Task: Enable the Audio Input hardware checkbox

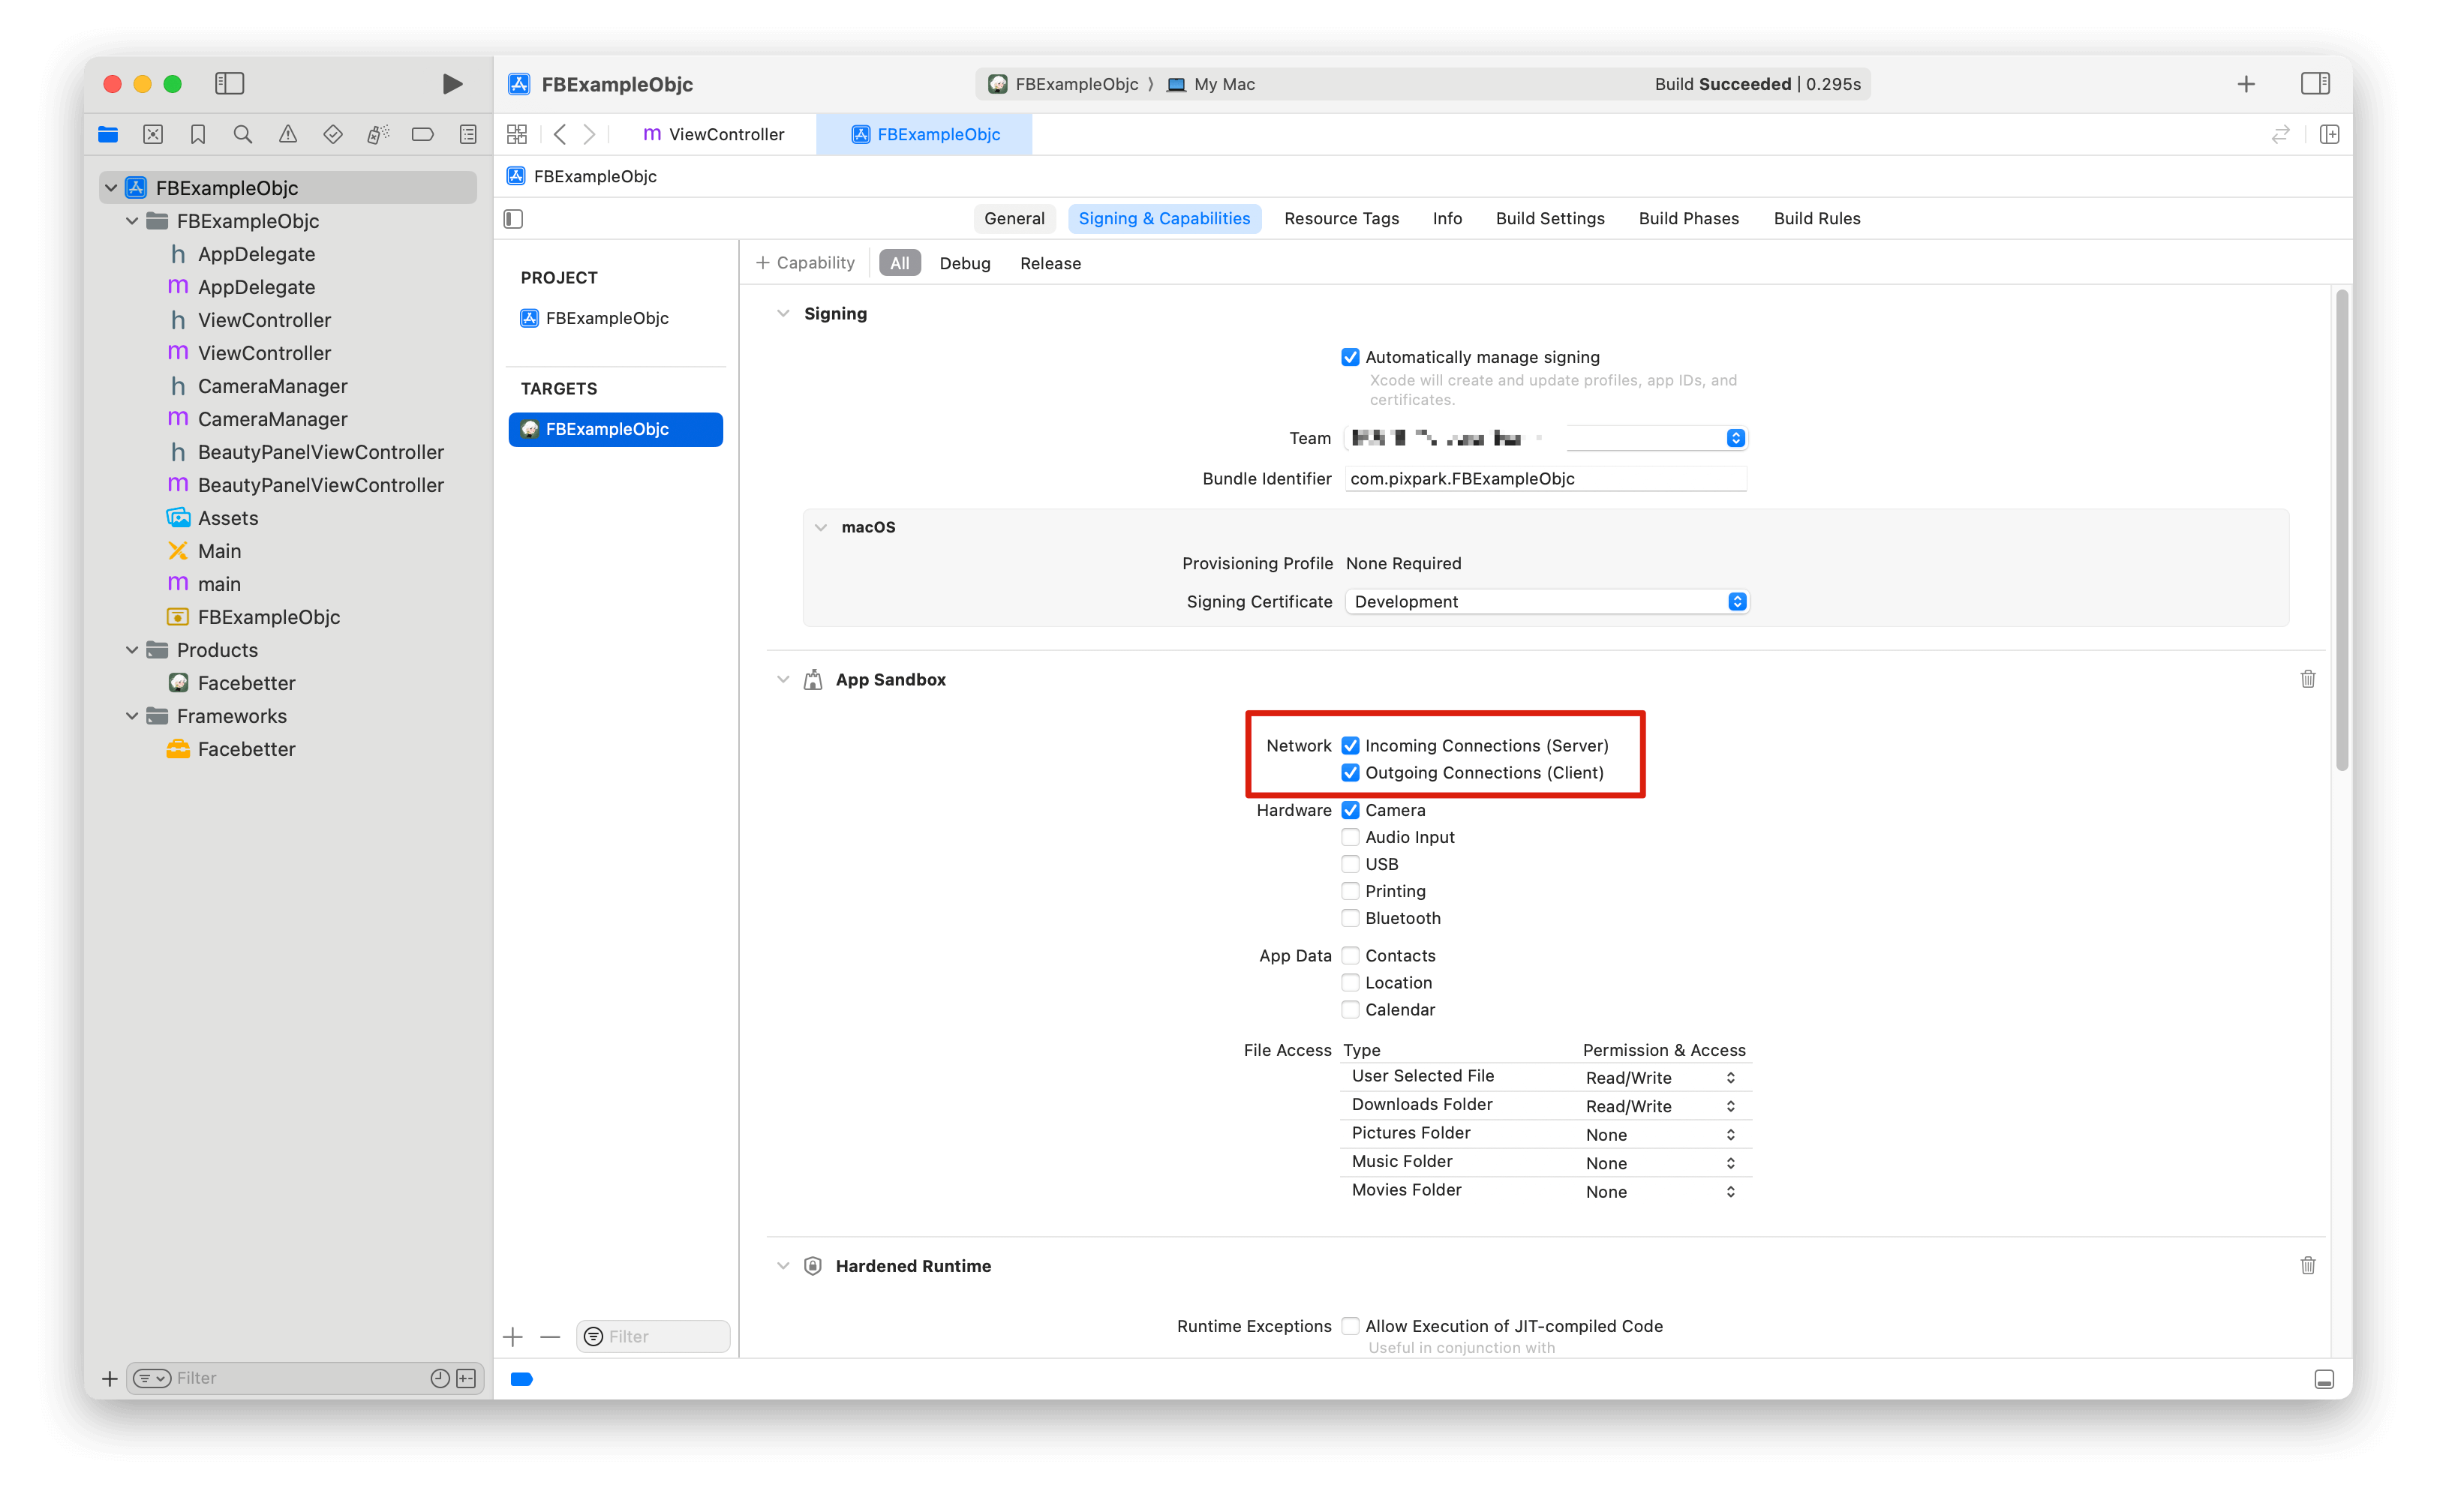Action: pos(1351,837)
